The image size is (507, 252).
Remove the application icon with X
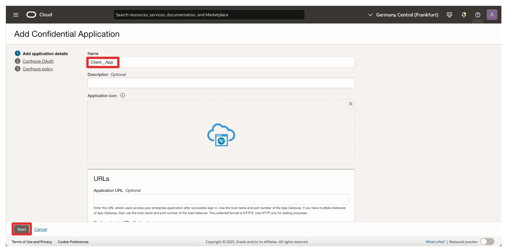coord(350,104)
